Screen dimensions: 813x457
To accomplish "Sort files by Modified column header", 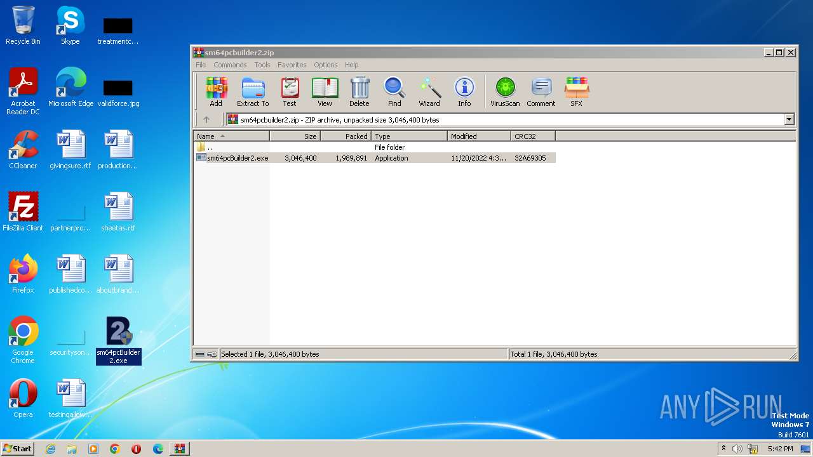I will 479,136.
